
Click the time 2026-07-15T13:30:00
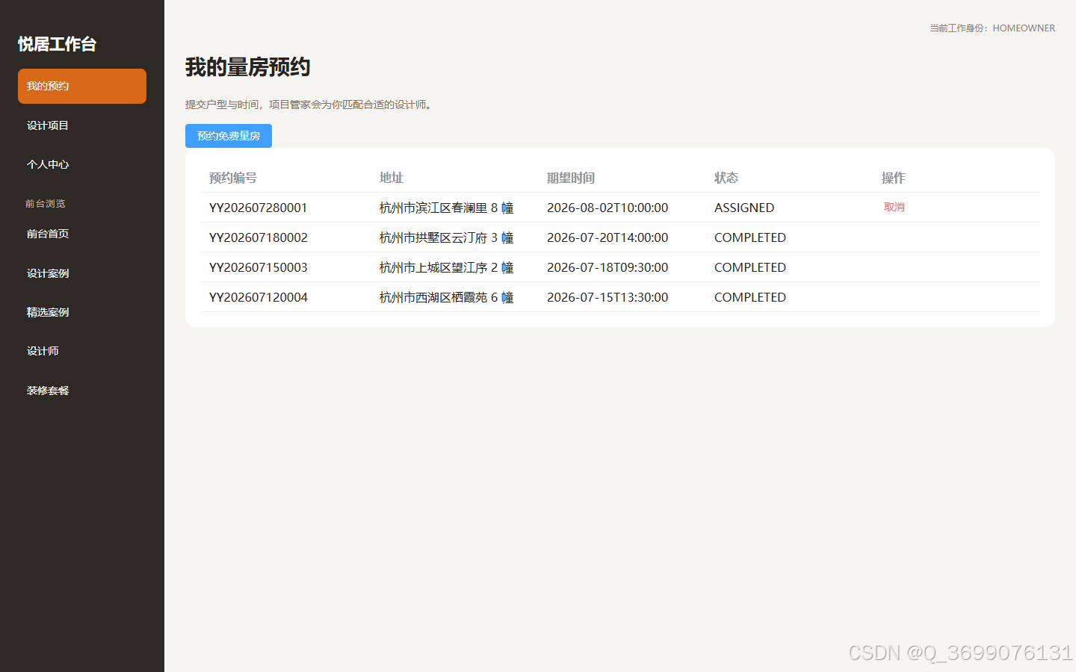(x=607, y=297)
